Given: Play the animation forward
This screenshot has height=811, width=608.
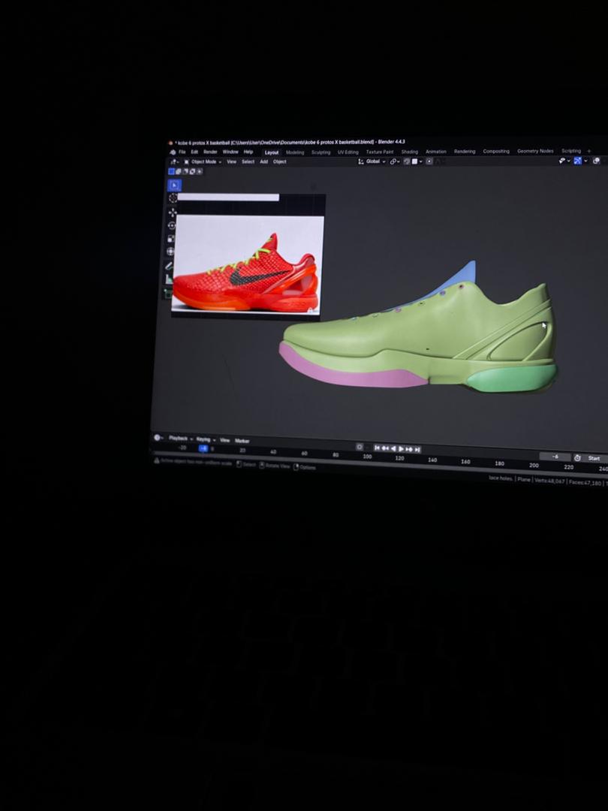Looking at the screenshot, I should 401,449.
